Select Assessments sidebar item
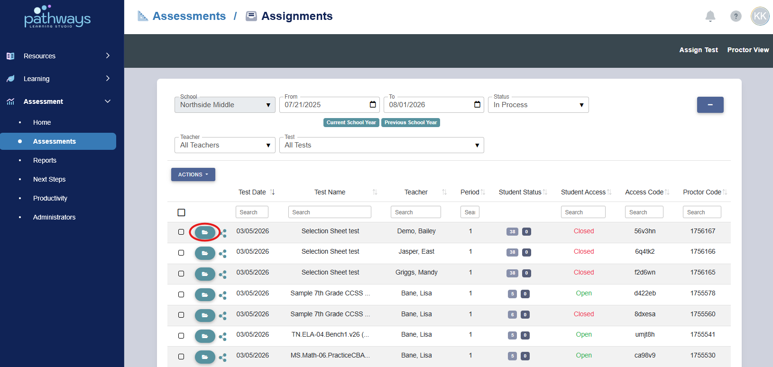The width and height of the screenshot is (773, 367). (x=58, y=141)
